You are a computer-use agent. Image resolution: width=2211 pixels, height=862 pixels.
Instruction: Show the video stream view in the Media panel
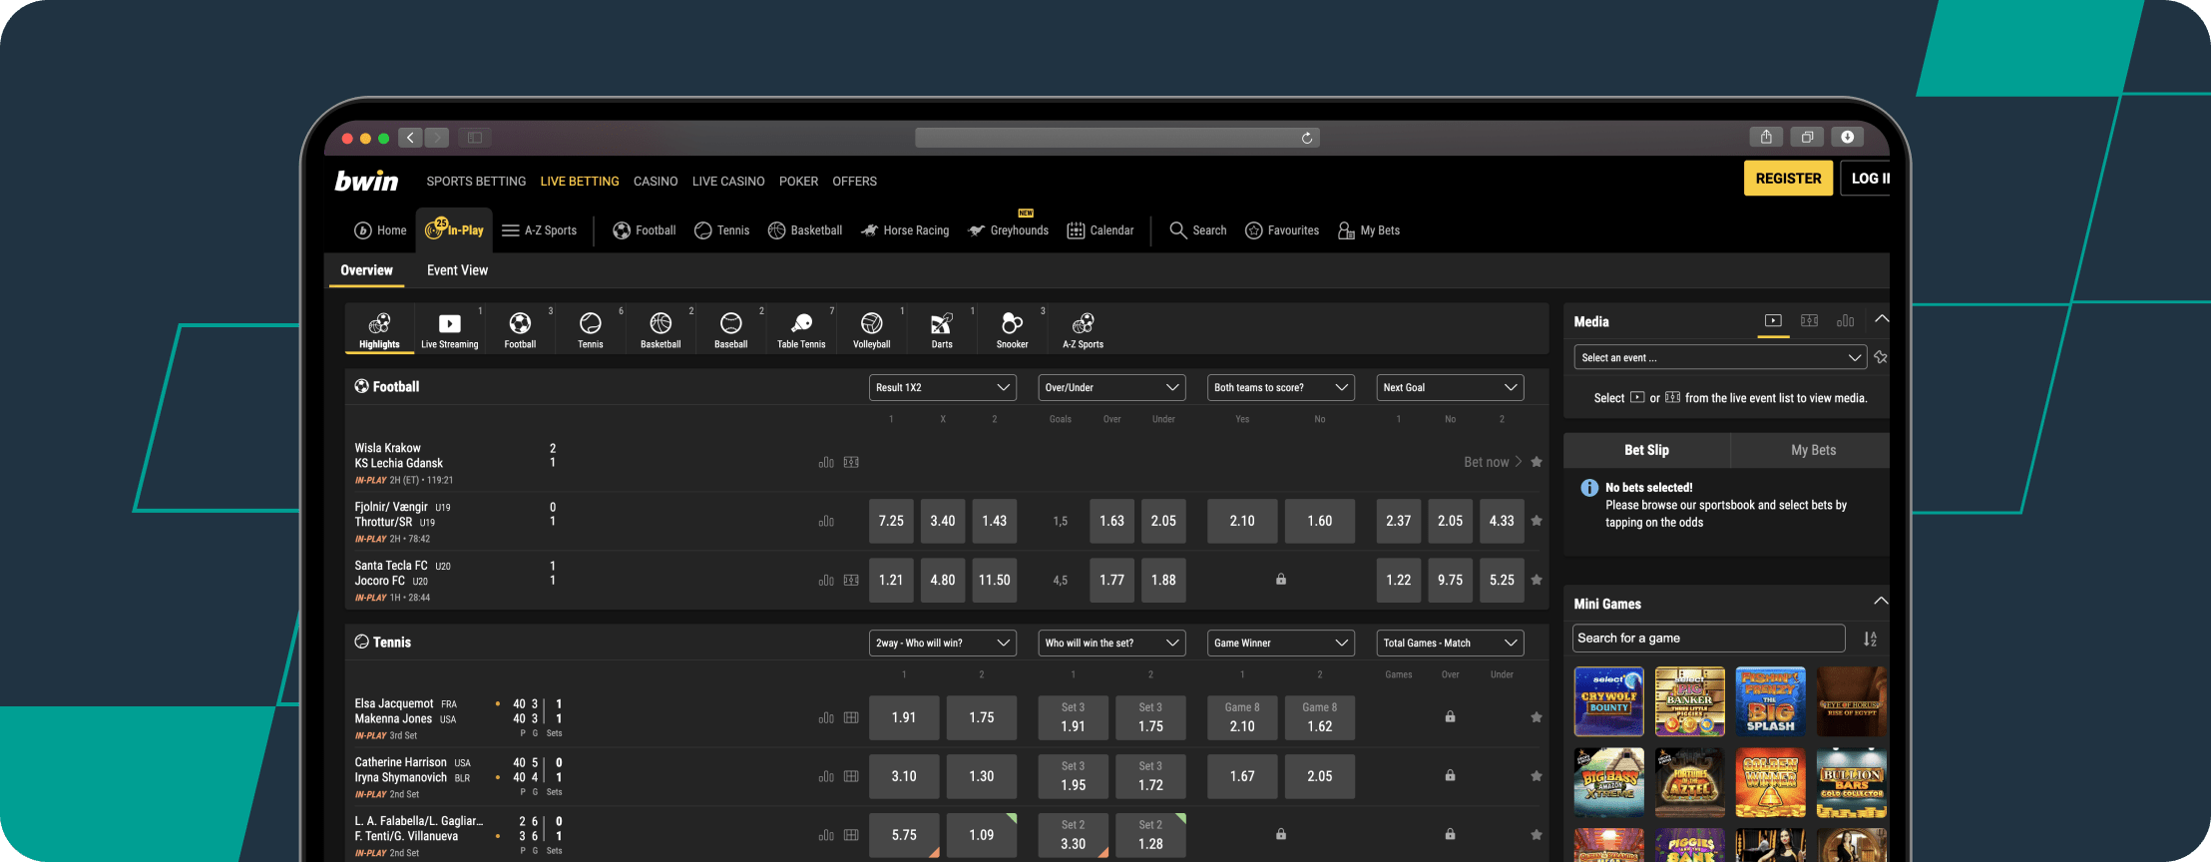point(1773,321)
